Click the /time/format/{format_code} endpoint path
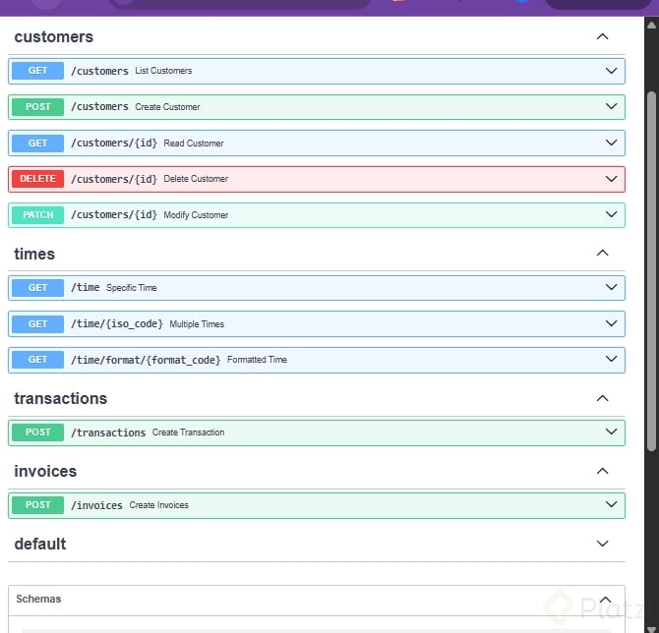 pos(146,360)
